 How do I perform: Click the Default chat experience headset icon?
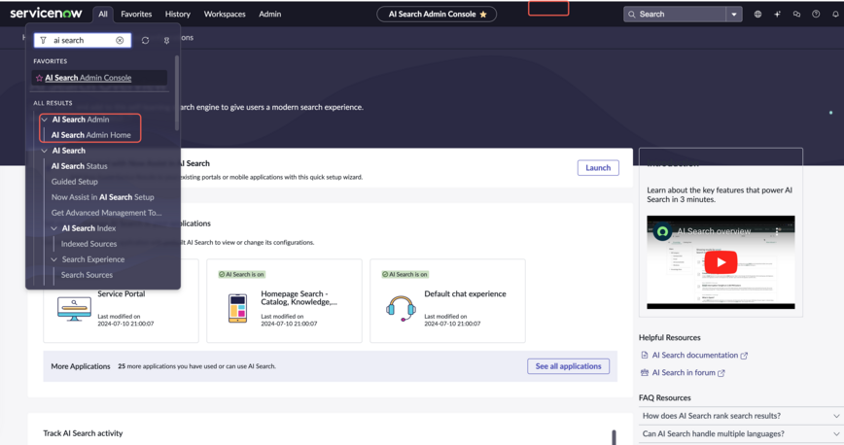(401, 308)
